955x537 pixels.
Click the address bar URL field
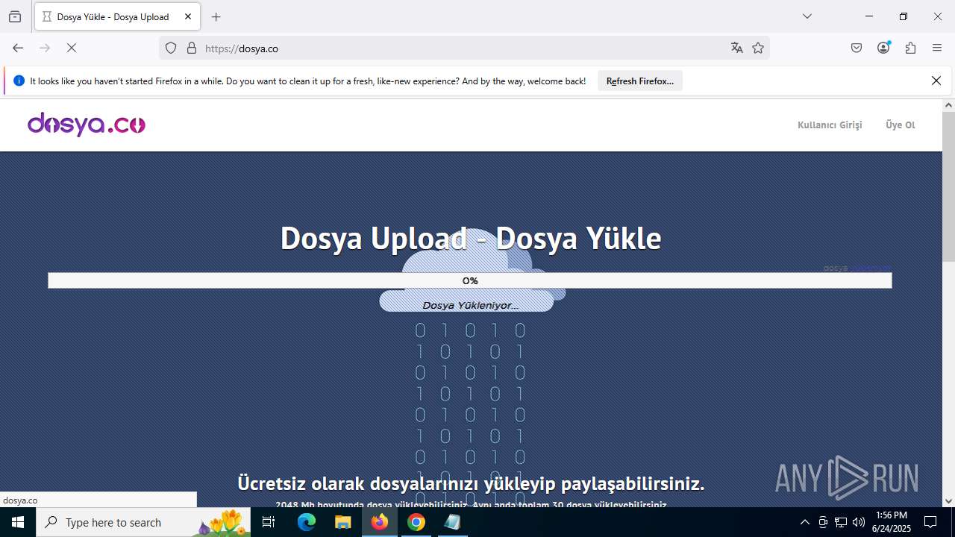coord(463,48)
